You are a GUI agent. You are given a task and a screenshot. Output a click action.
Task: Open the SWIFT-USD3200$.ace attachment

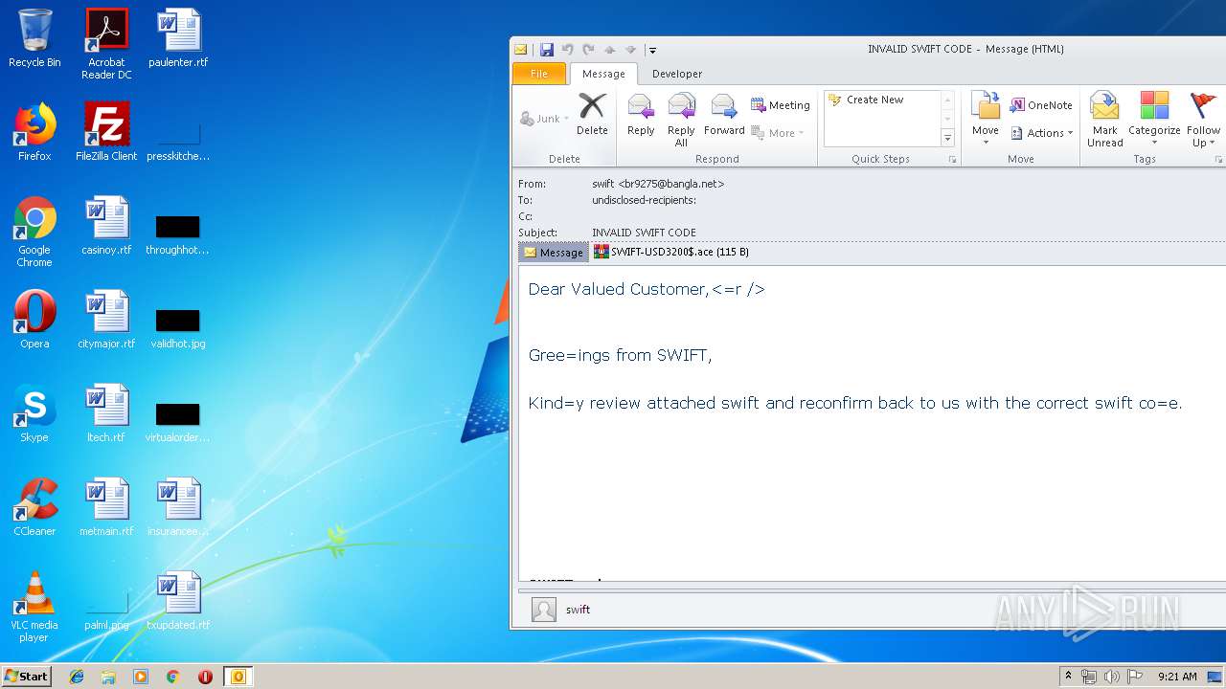pos(670,252)
